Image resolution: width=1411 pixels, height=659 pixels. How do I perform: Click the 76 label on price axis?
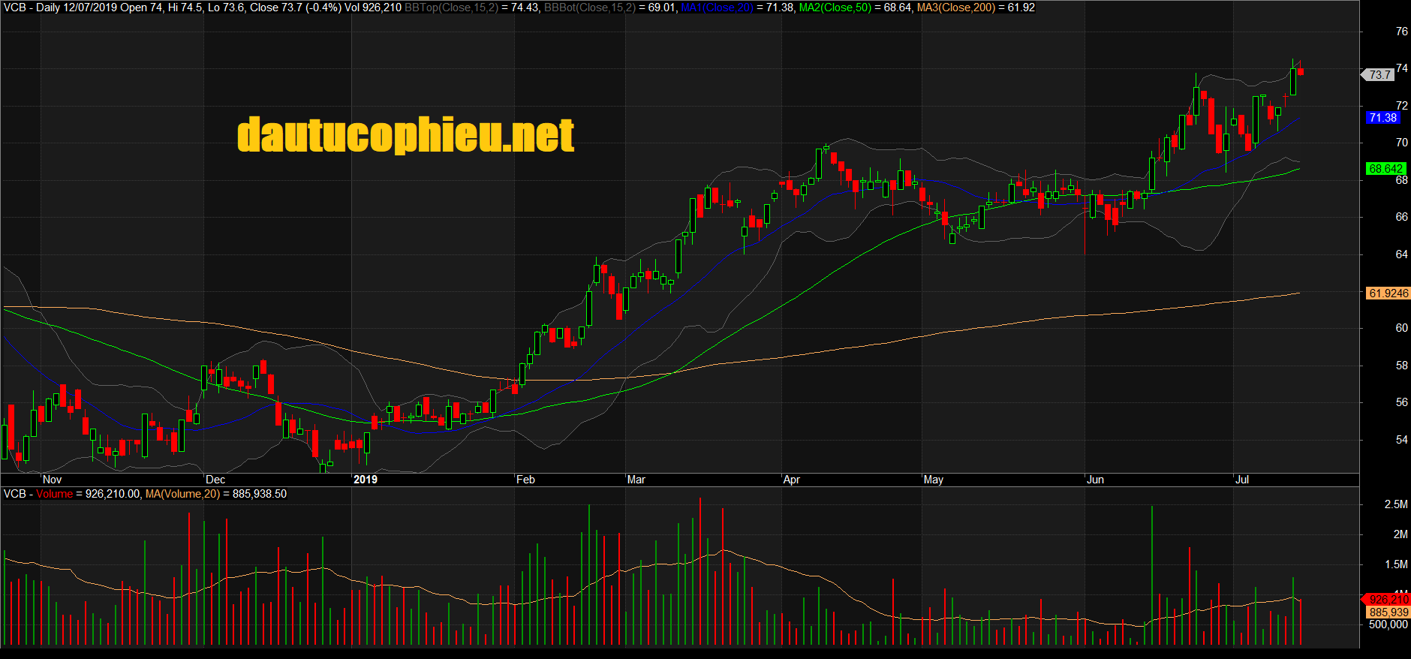[x=1401, y=32]
